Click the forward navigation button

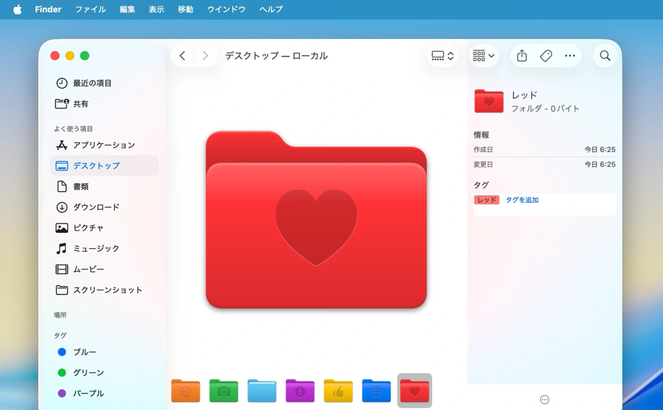point(205,55)
